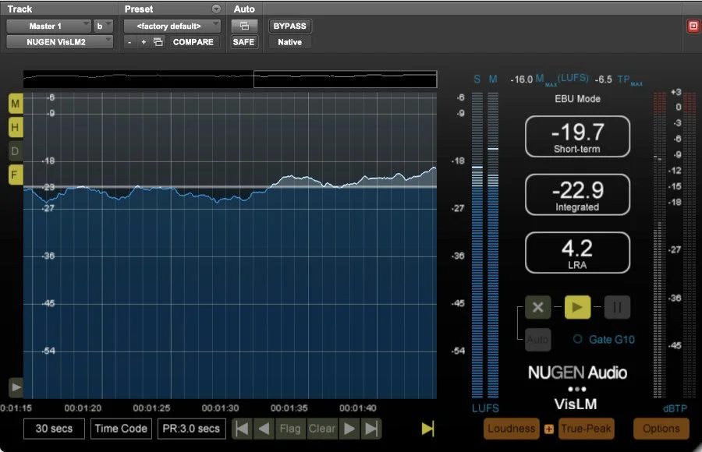Click the LRA 4.2 readout
Screen dimensions: 702x452
click(577, 252)
